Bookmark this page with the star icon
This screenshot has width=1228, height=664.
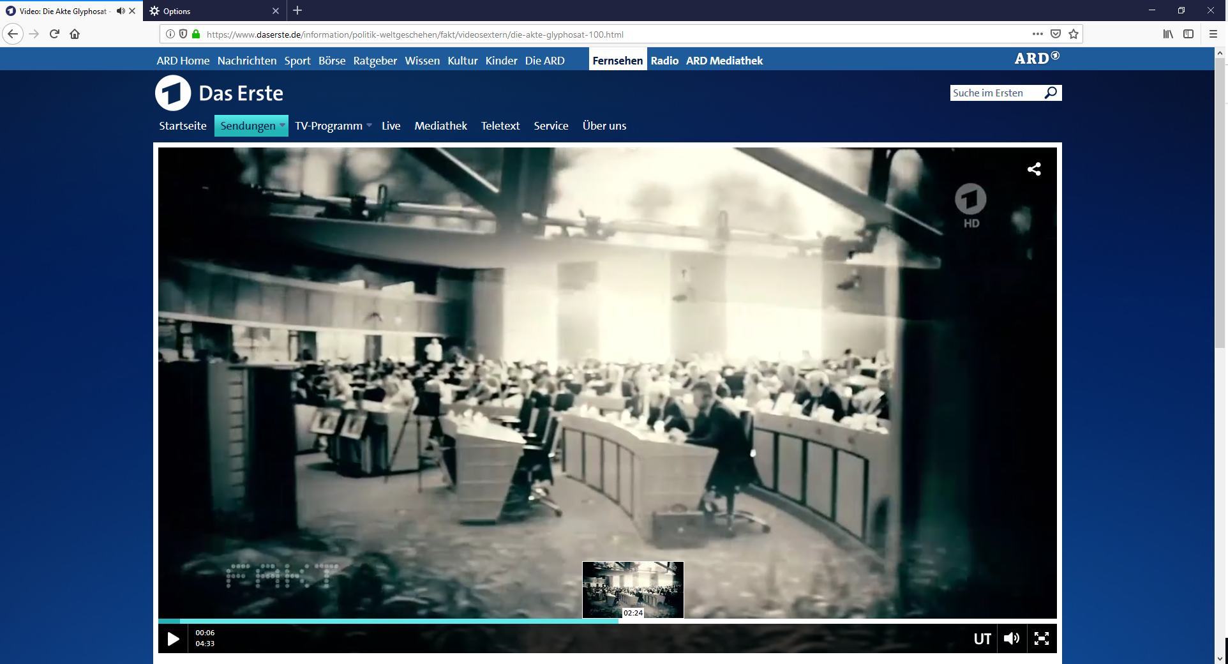pos(1074,34)
